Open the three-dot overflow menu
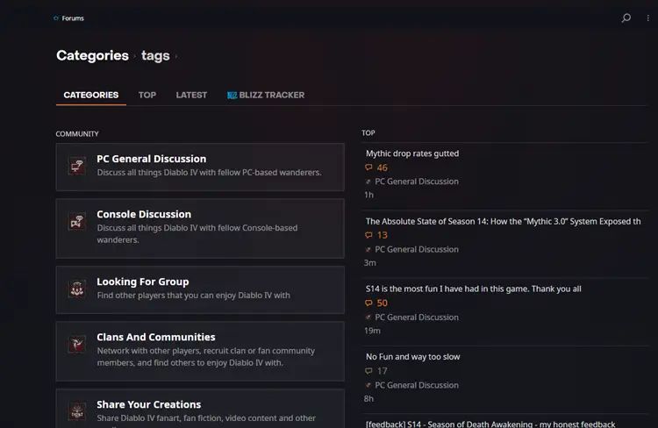 [x=648, y=18]
